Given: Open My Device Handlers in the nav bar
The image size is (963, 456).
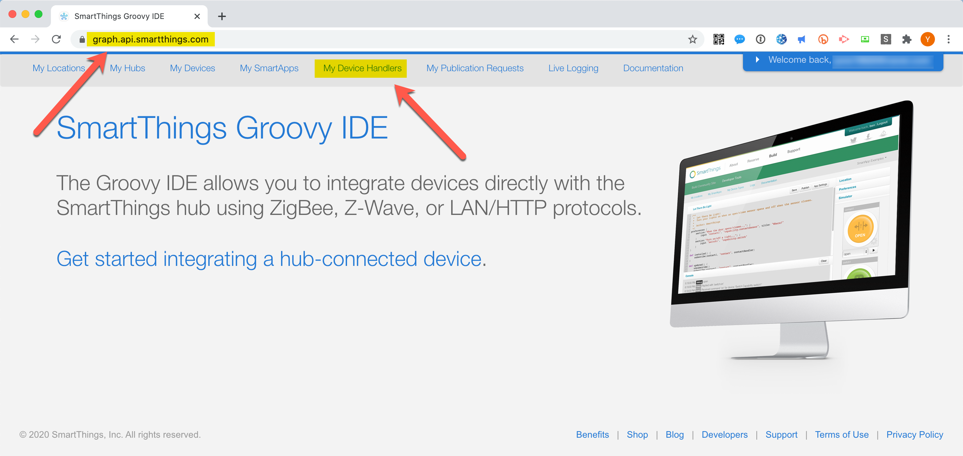Looking at the screenshot, I should tap(362, 69).
